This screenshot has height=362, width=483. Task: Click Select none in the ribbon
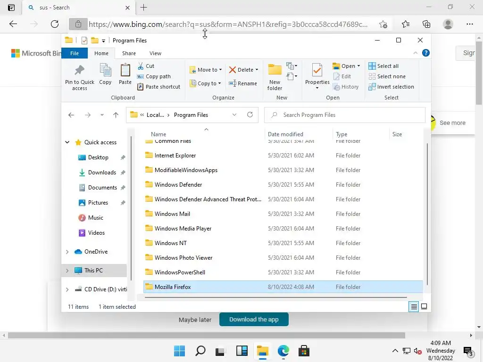[x=387, y=76]
